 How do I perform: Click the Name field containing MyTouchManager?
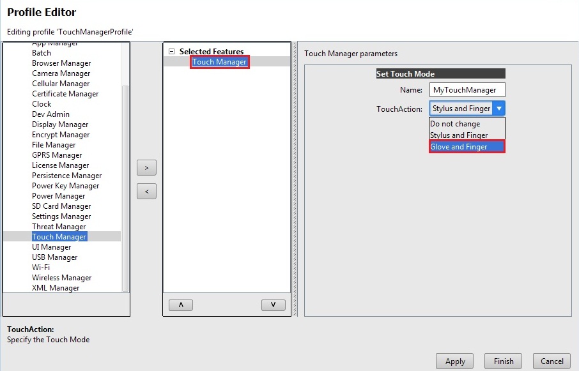pyautogui.click(x=467, y=90)
